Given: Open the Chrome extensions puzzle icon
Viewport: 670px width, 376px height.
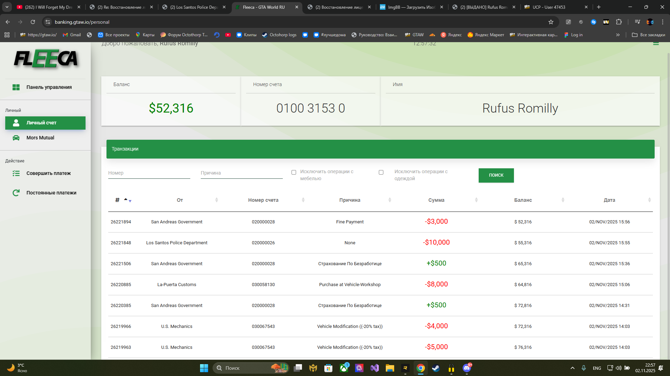Looking at the screenshot, I should click(619, 22).
